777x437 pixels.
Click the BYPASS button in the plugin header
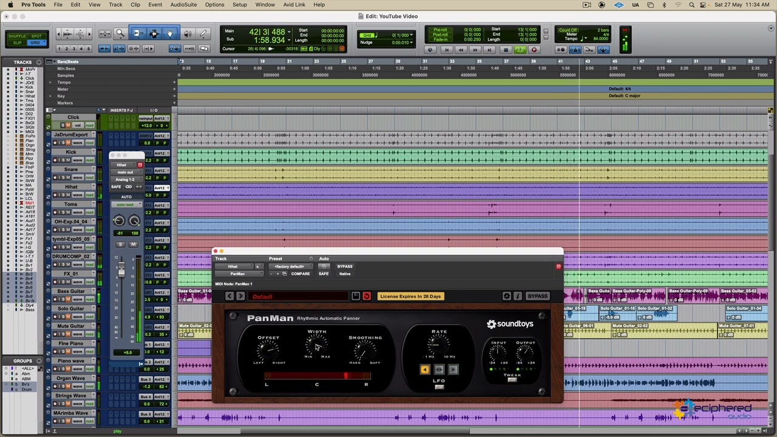pyautogui.click(x=345, y=266)
